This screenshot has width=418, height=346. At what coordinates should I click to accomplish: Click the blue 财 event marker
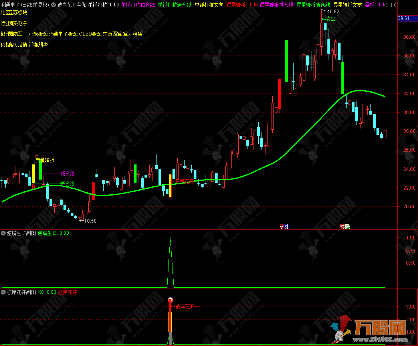point(286,227)
